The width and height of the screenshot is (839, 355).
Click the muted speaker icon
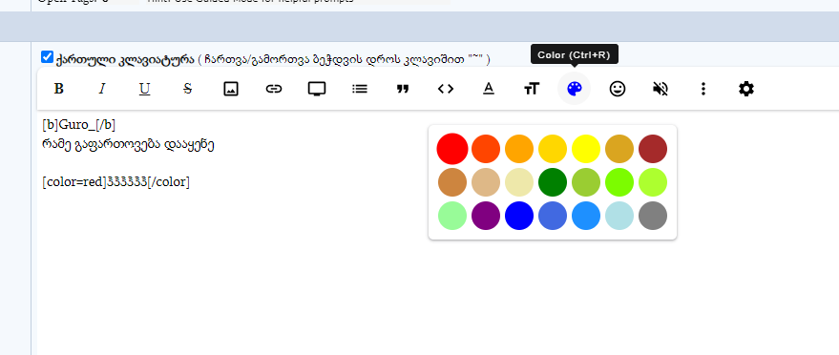pyautogui.click(x=661, y=89)
